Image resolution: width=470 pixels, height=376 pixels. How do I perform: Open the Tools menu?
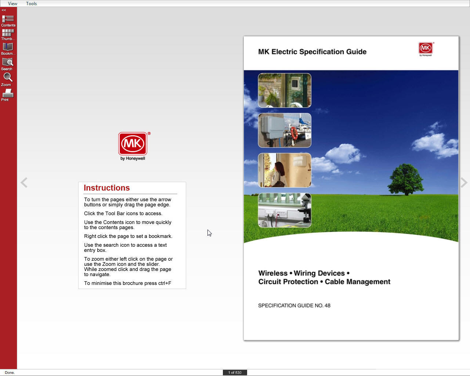pos(31,4)
